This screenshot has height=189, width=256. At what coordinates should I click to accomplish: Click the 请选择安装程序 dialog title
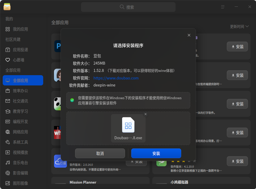128,45
